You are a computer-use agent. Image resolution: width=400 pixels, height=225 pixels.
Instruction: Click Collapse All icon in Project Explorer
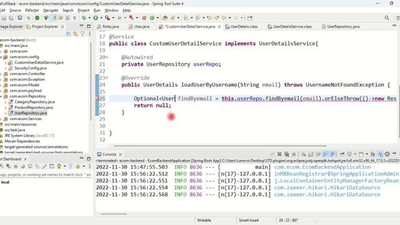click(x=68, y=34)
